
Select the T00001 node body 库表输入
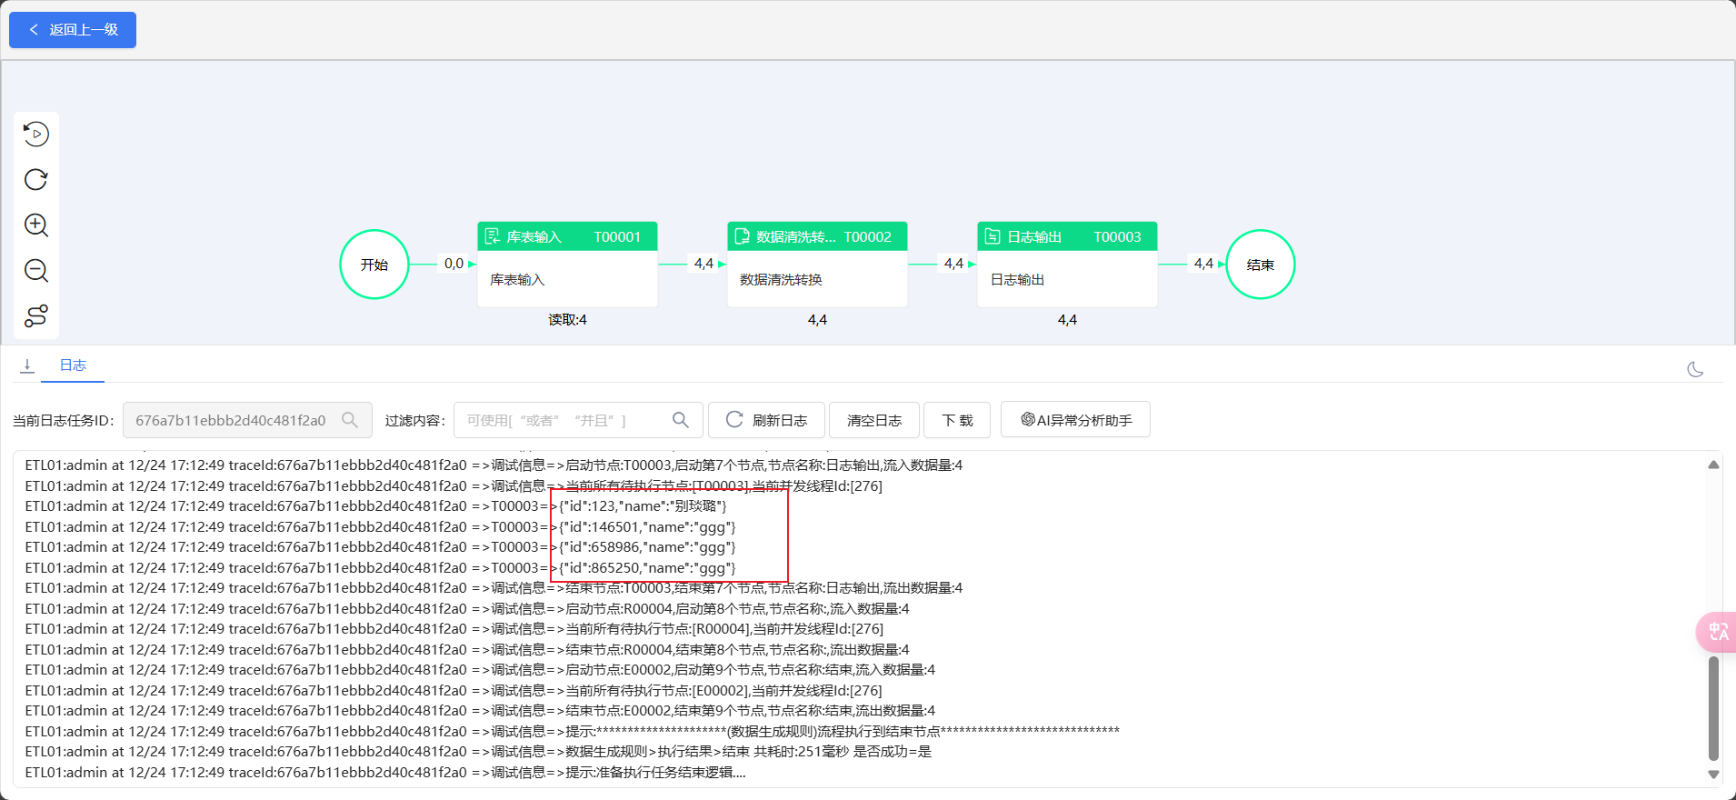[567, 279]
